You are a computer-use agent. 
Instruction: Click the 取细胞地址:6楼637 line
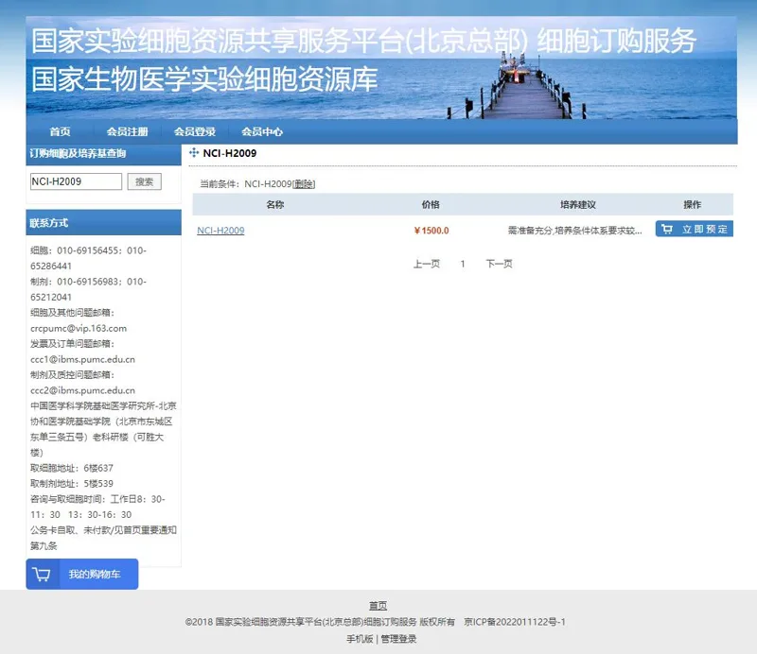[x=72, y=468]
